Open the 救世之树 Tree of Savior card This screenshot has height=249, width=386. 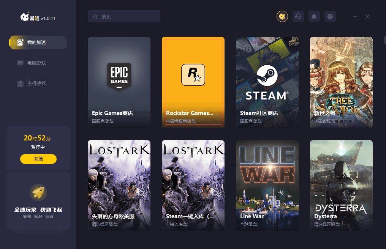[341, 82]
